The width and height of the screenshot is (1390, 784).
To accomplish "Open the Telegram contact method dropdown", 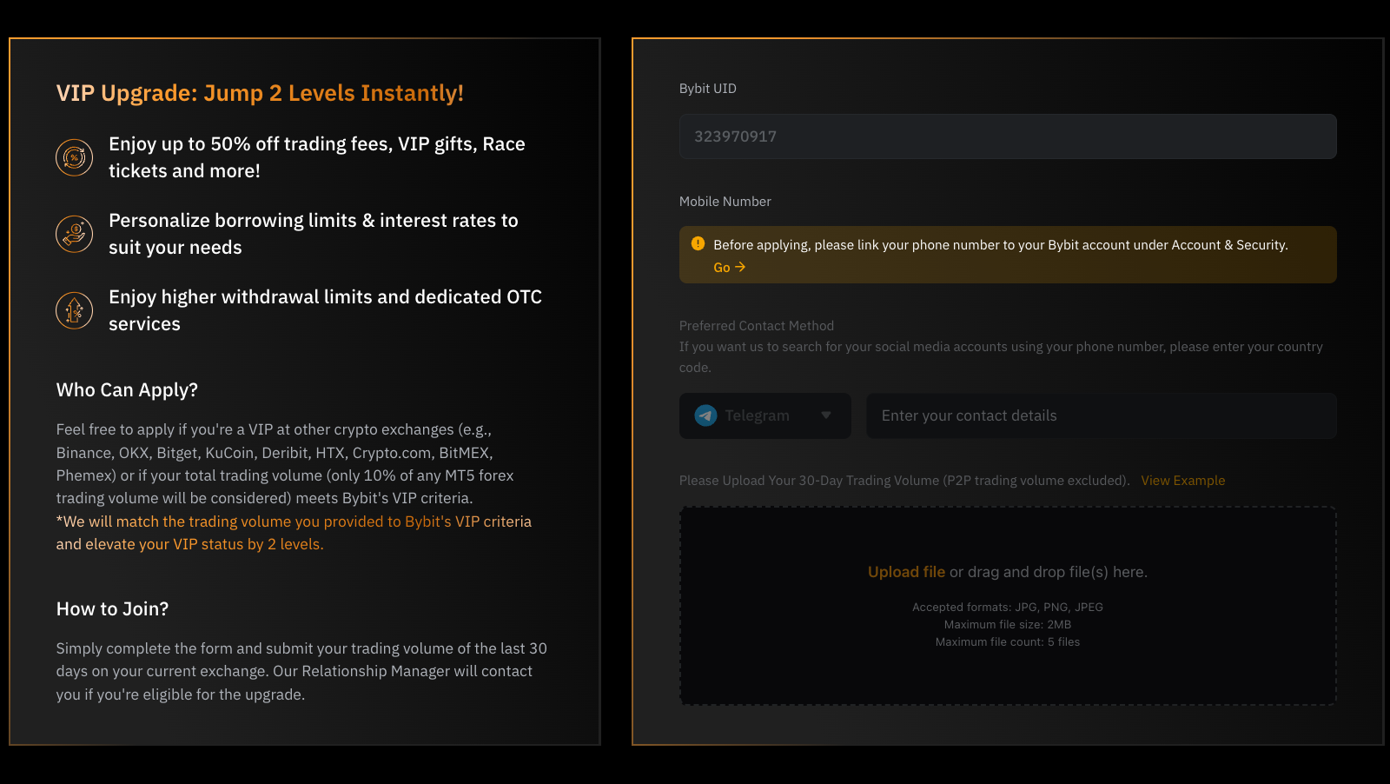I will tap(764, 415).
